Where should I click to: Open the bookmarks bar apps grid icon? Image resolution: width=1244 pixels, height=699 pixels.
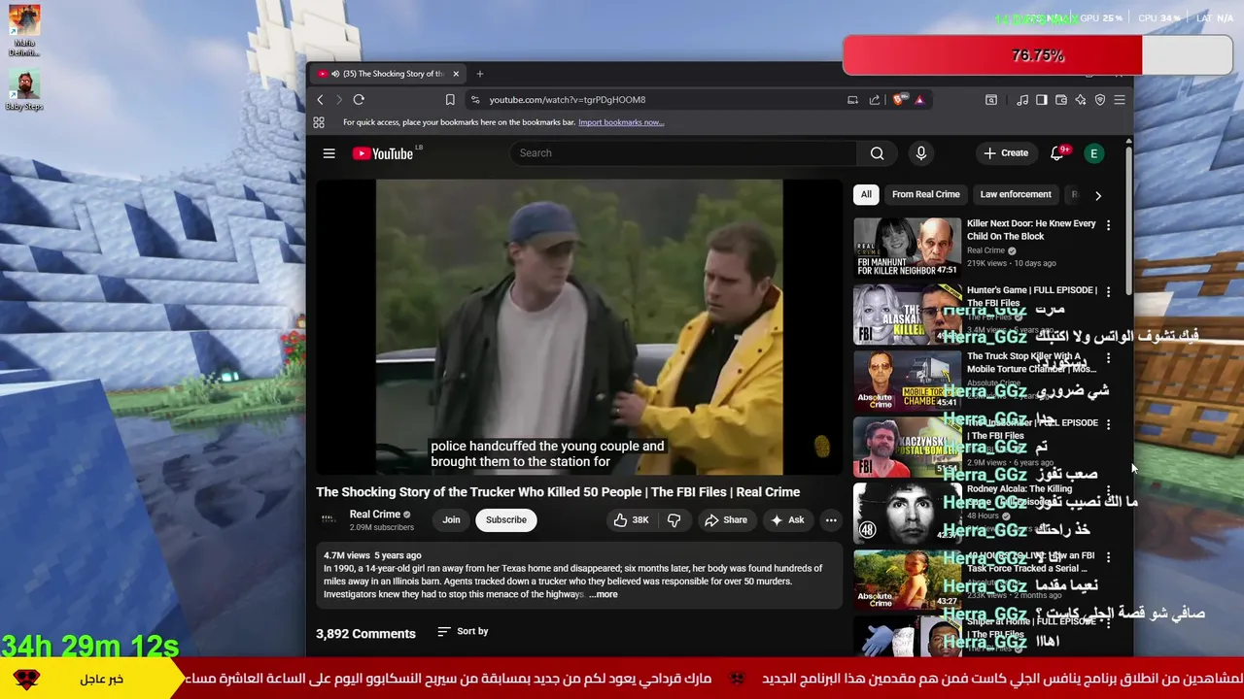click(x=319, y=122)
